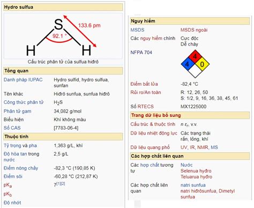Screen dimensions: 254x208
Task: Open the Selenua hydro link
Action: point(196,171)
